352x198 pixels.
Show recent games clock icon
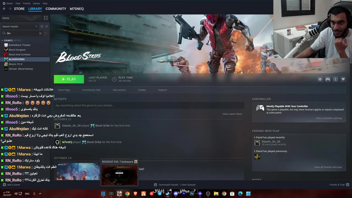[42, 26]
